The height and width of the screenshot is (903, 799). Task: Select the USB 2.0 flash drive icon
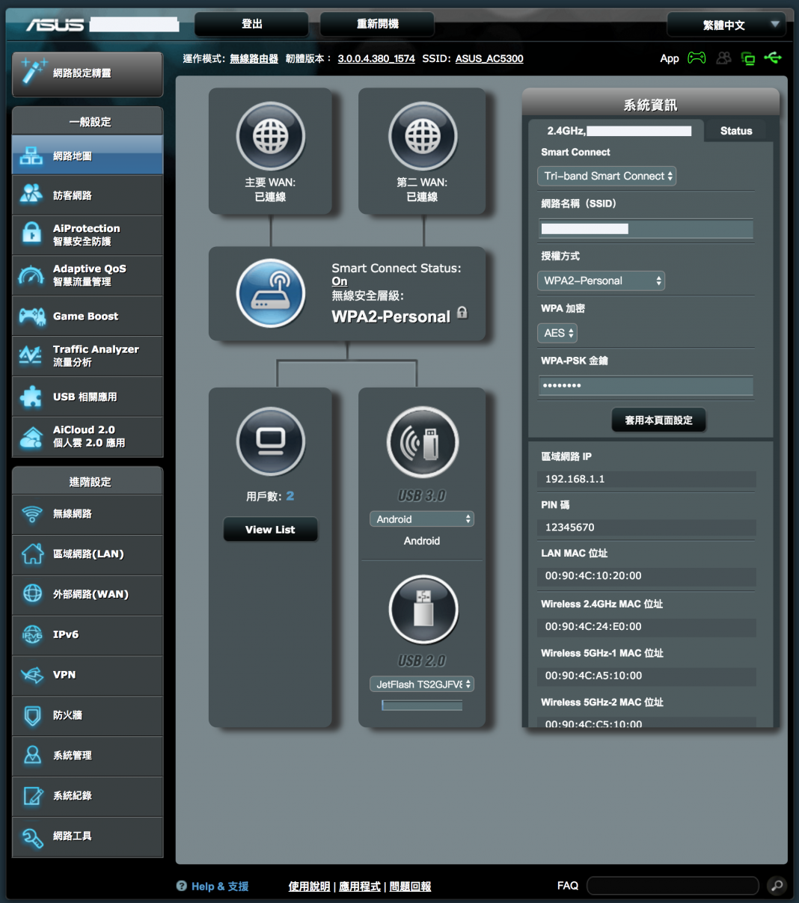coord(423,609)
